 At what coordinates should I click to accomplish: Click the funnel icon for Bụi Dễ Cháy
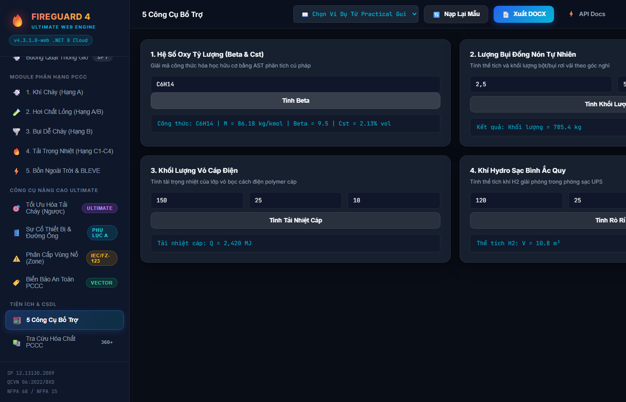click(17, 132)
